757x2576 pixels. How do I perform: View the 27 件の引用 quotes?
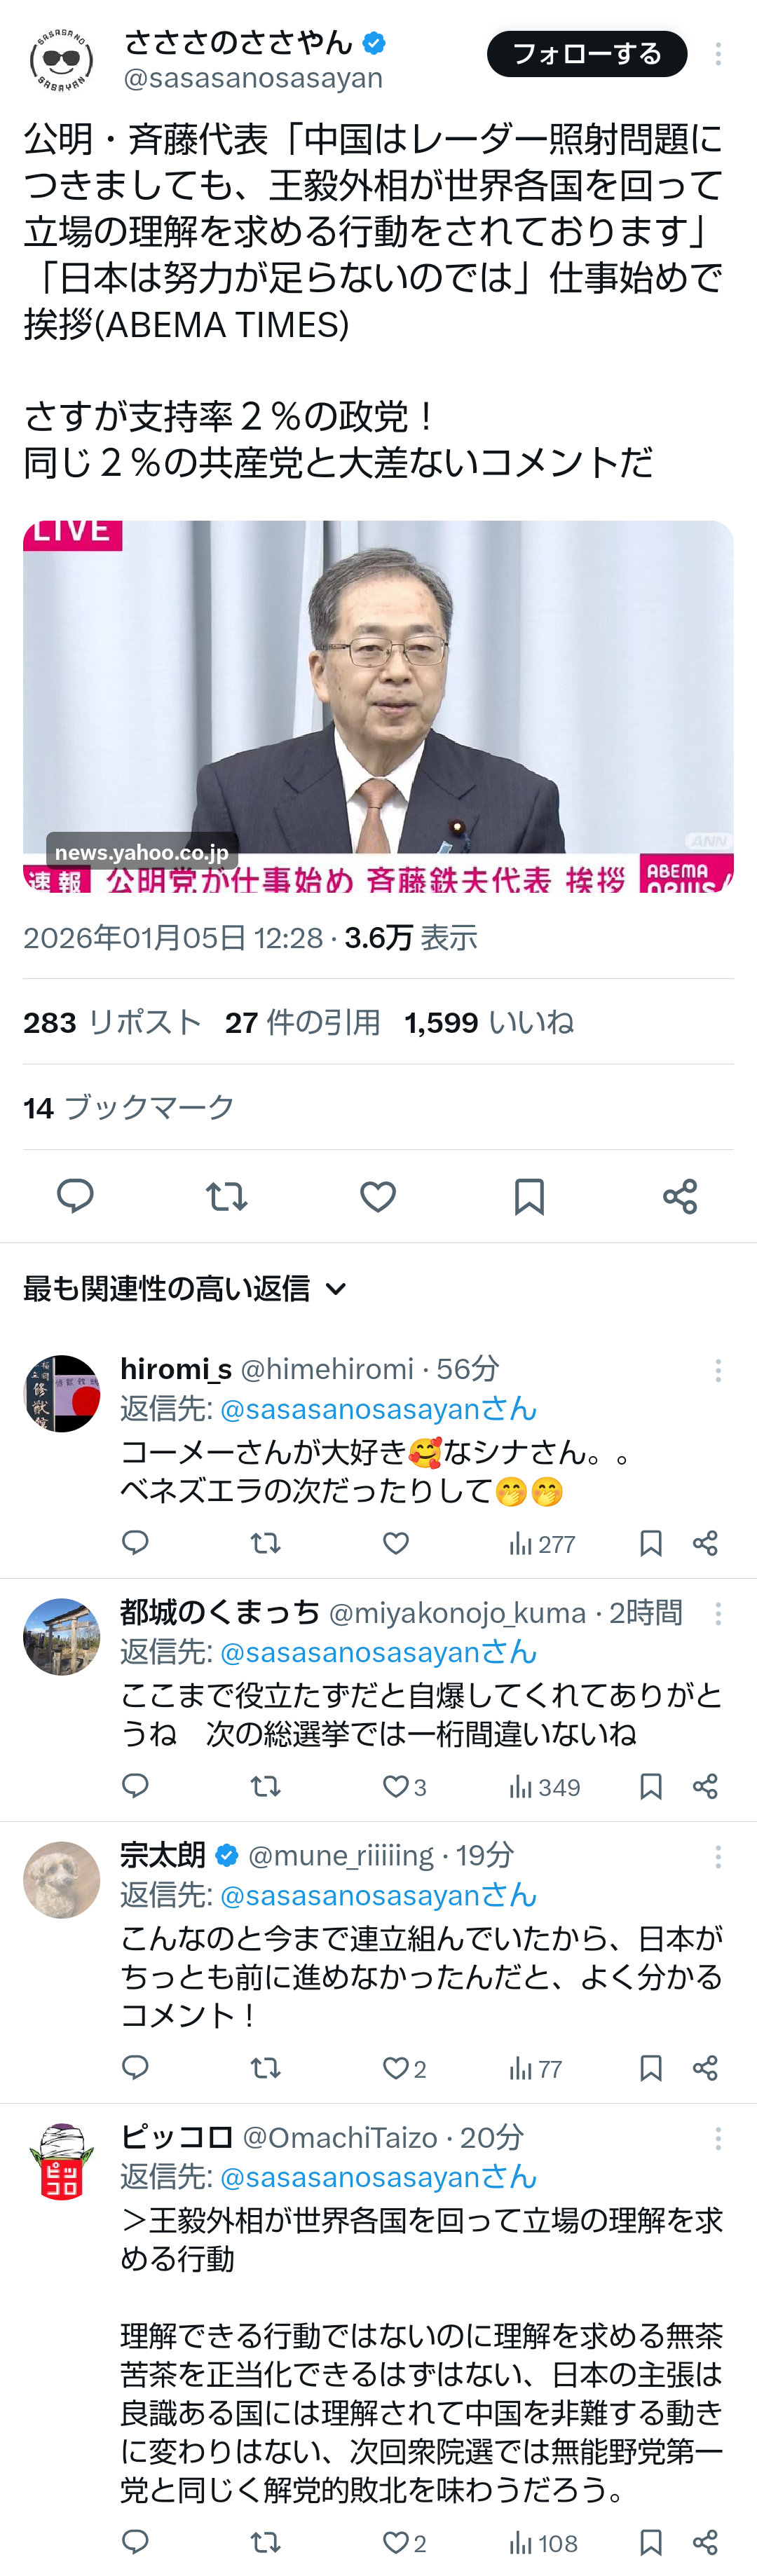302,1022
